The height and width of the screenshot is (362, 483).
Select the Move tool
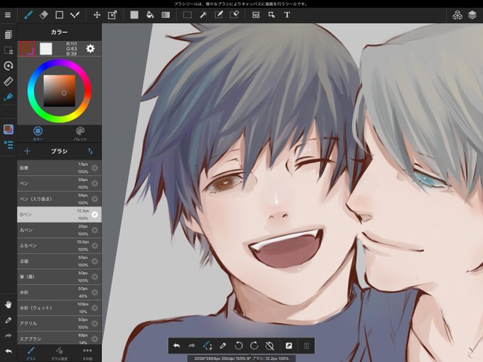coord(97,15)
